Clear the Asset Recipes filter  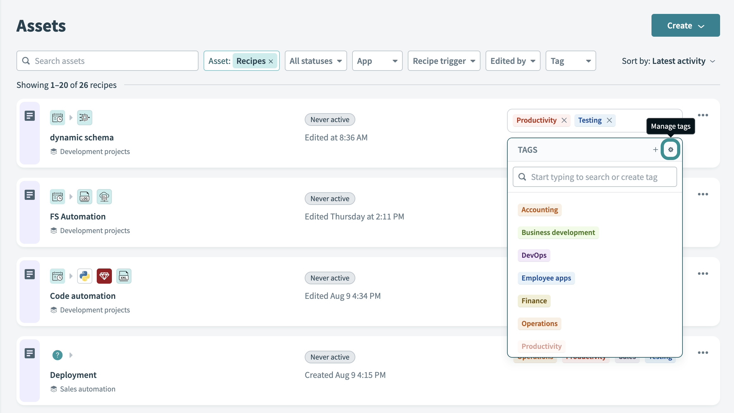(271, 60)
